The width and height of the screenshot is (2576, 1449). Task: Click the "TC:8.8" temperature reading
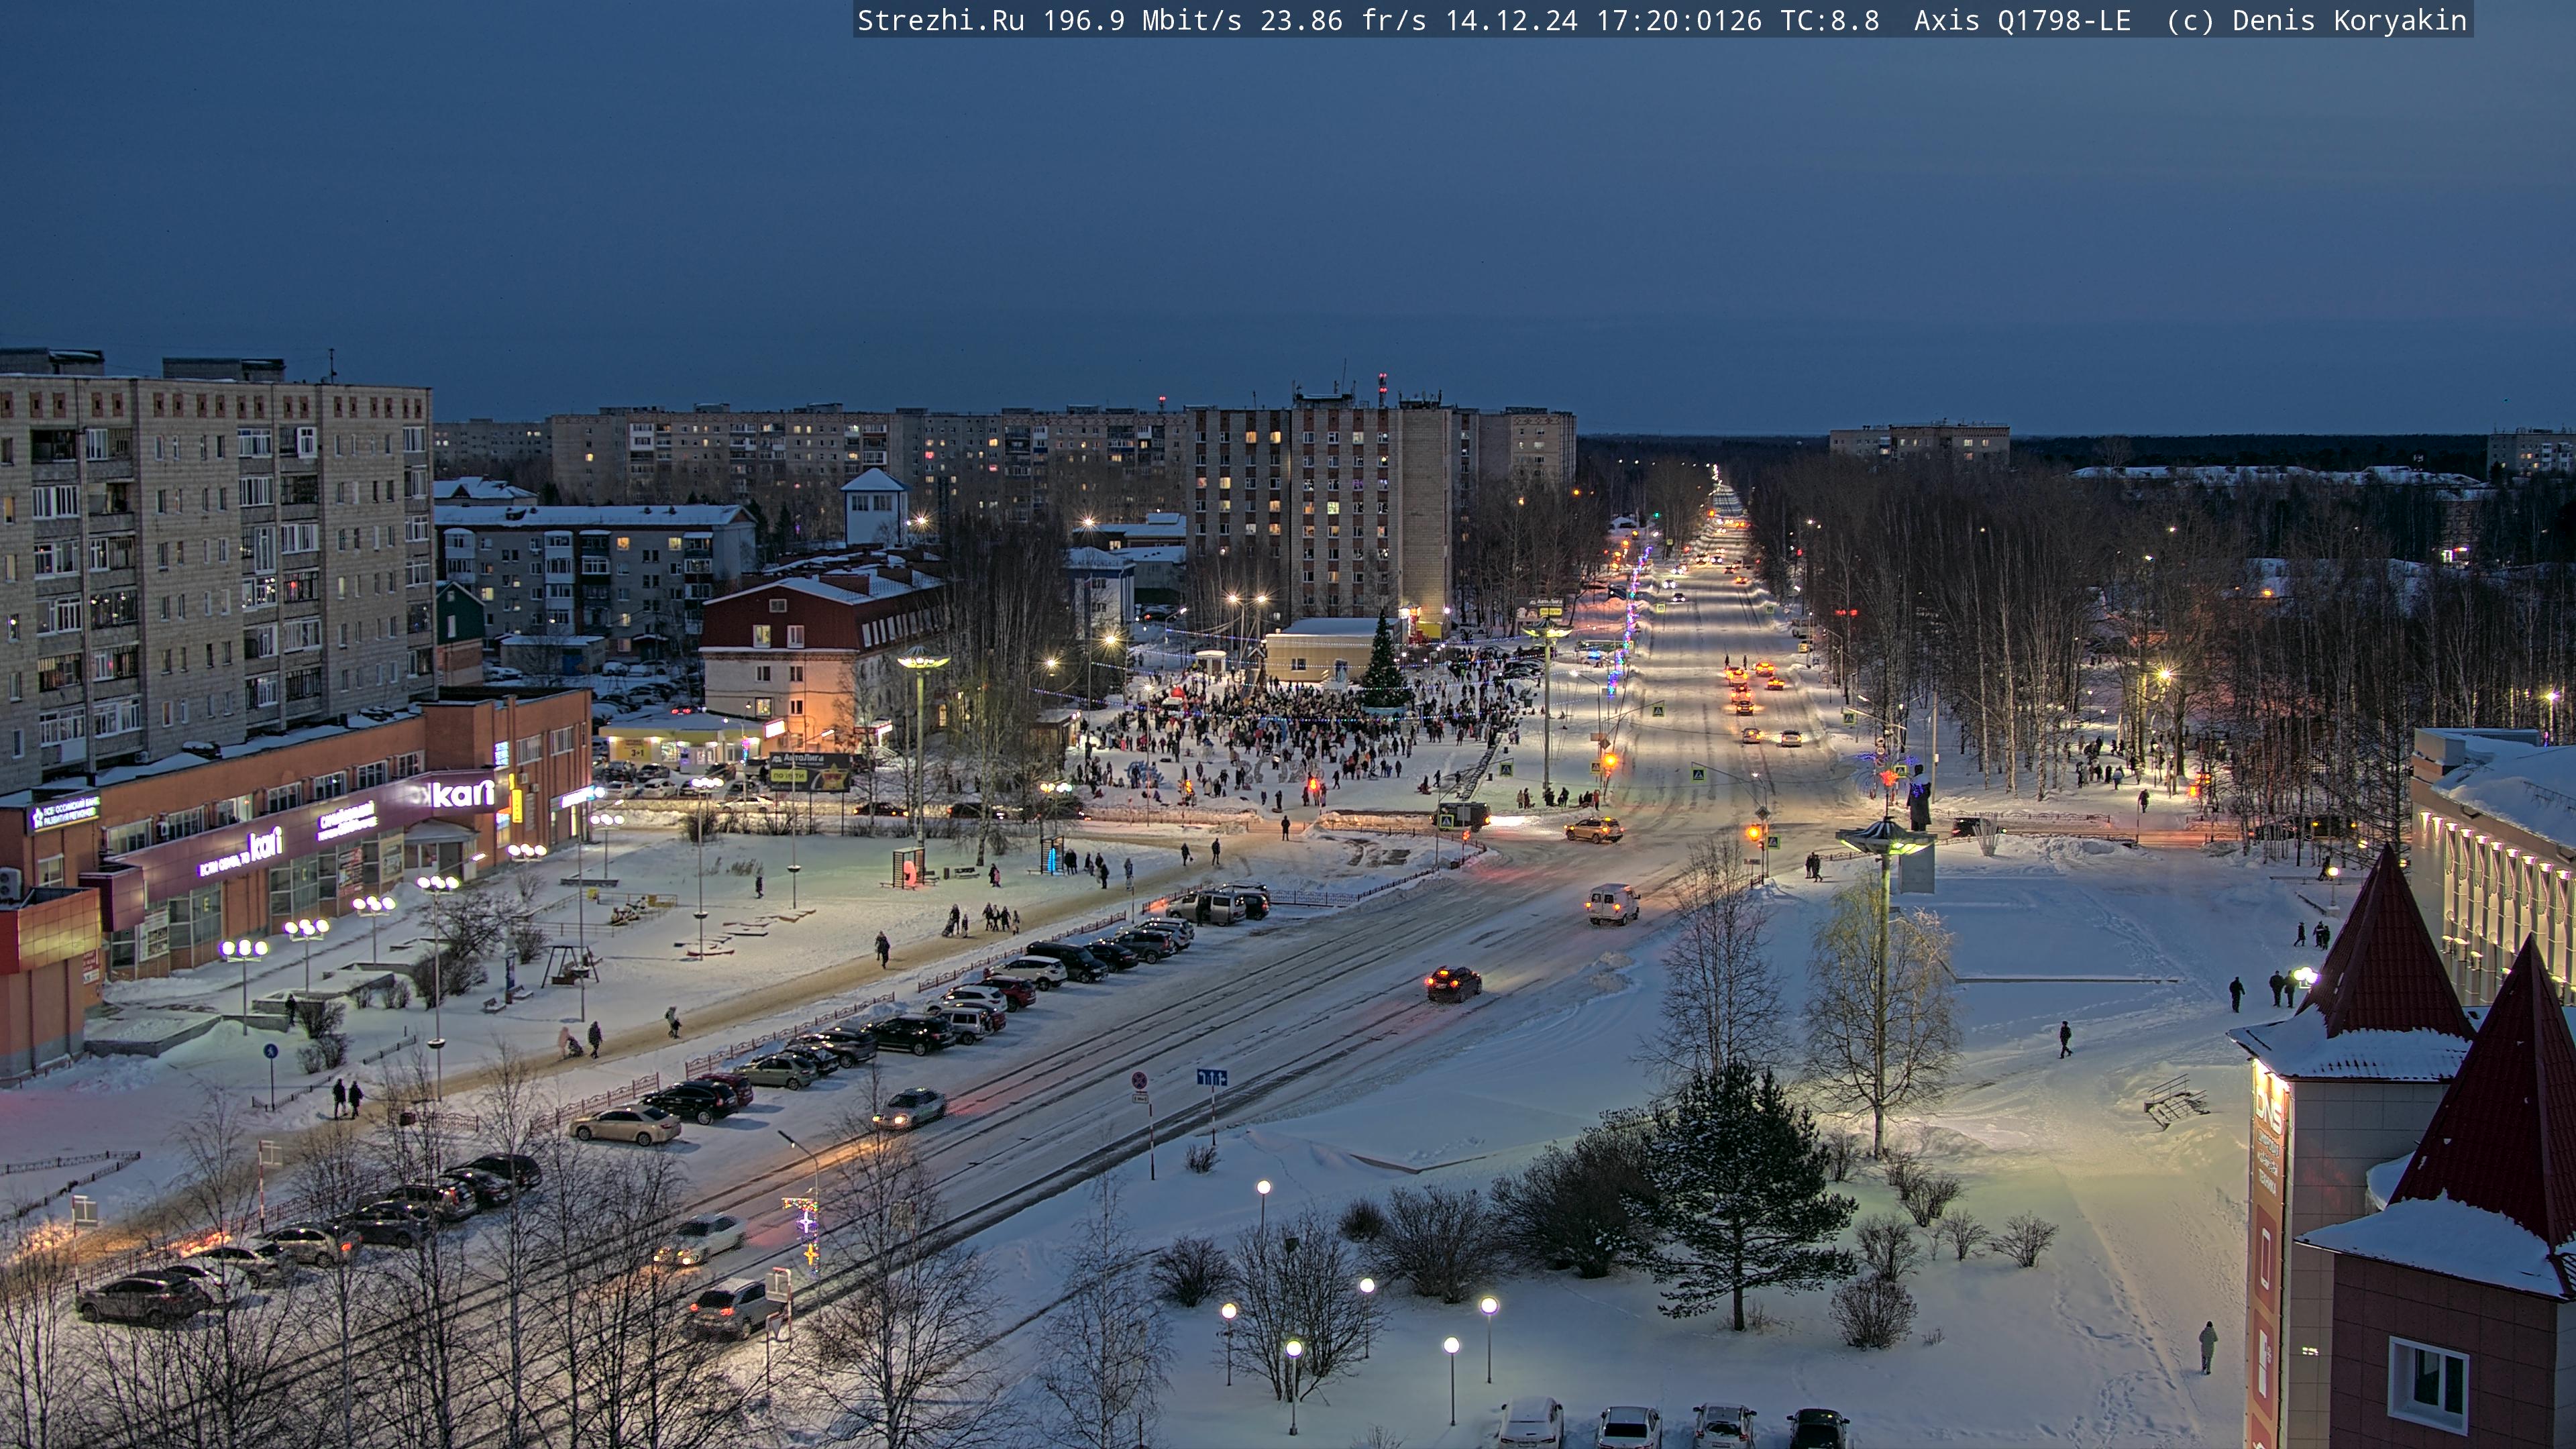[x=1830, y=21]
